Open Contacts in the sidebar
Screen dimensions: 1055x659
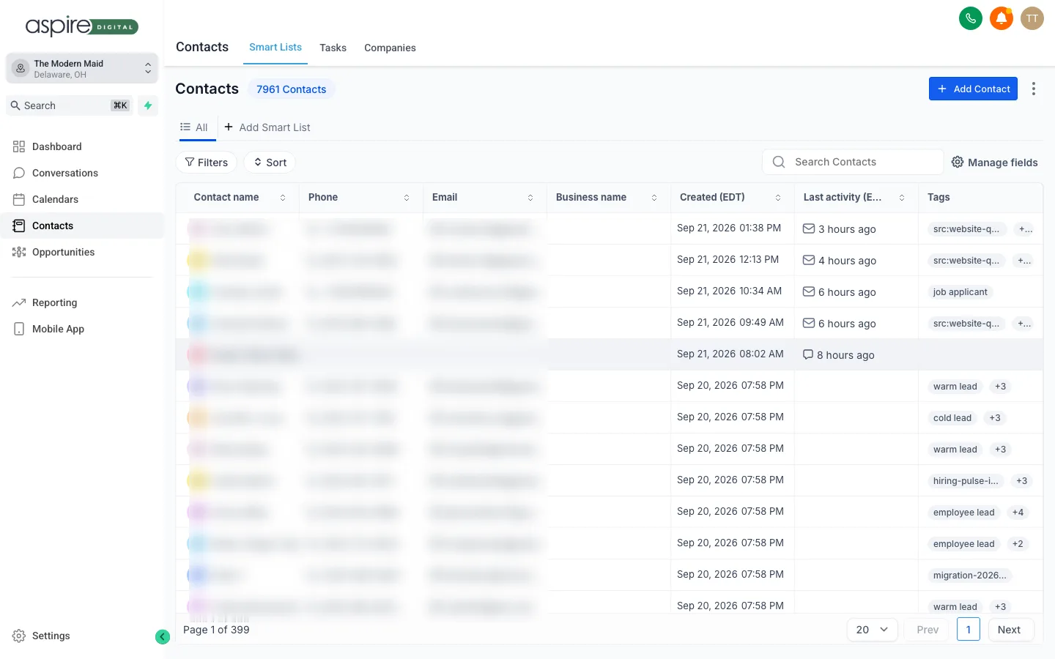tap(82, 226)
